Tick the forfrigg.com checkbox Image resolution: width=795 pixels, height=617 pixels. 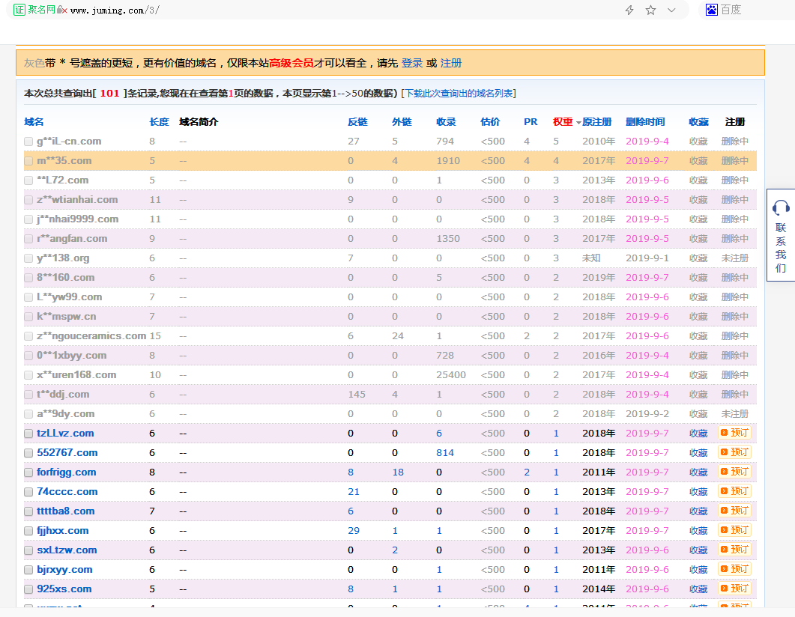[x=29, y=472]
